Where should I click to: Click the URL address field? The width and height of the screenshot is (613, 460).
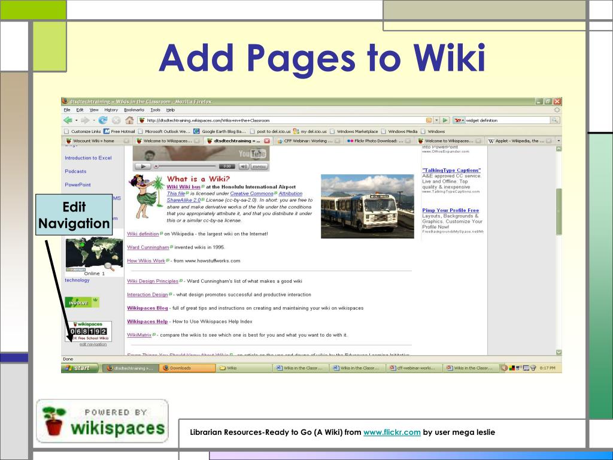286,120
